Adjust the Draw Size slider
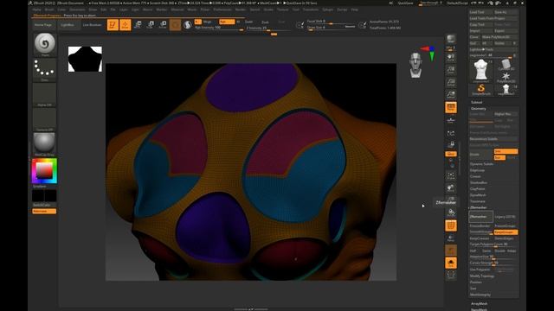Viewport: 554px width, 311px height. click(x=331, y=28)
